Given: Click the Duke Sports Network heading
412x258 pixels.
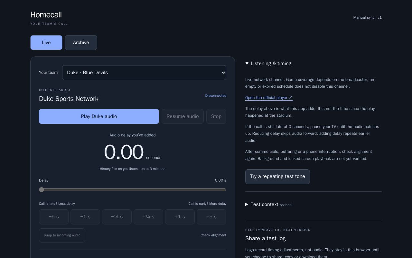Looking at the screenshot, I should [x=69, y=99].
